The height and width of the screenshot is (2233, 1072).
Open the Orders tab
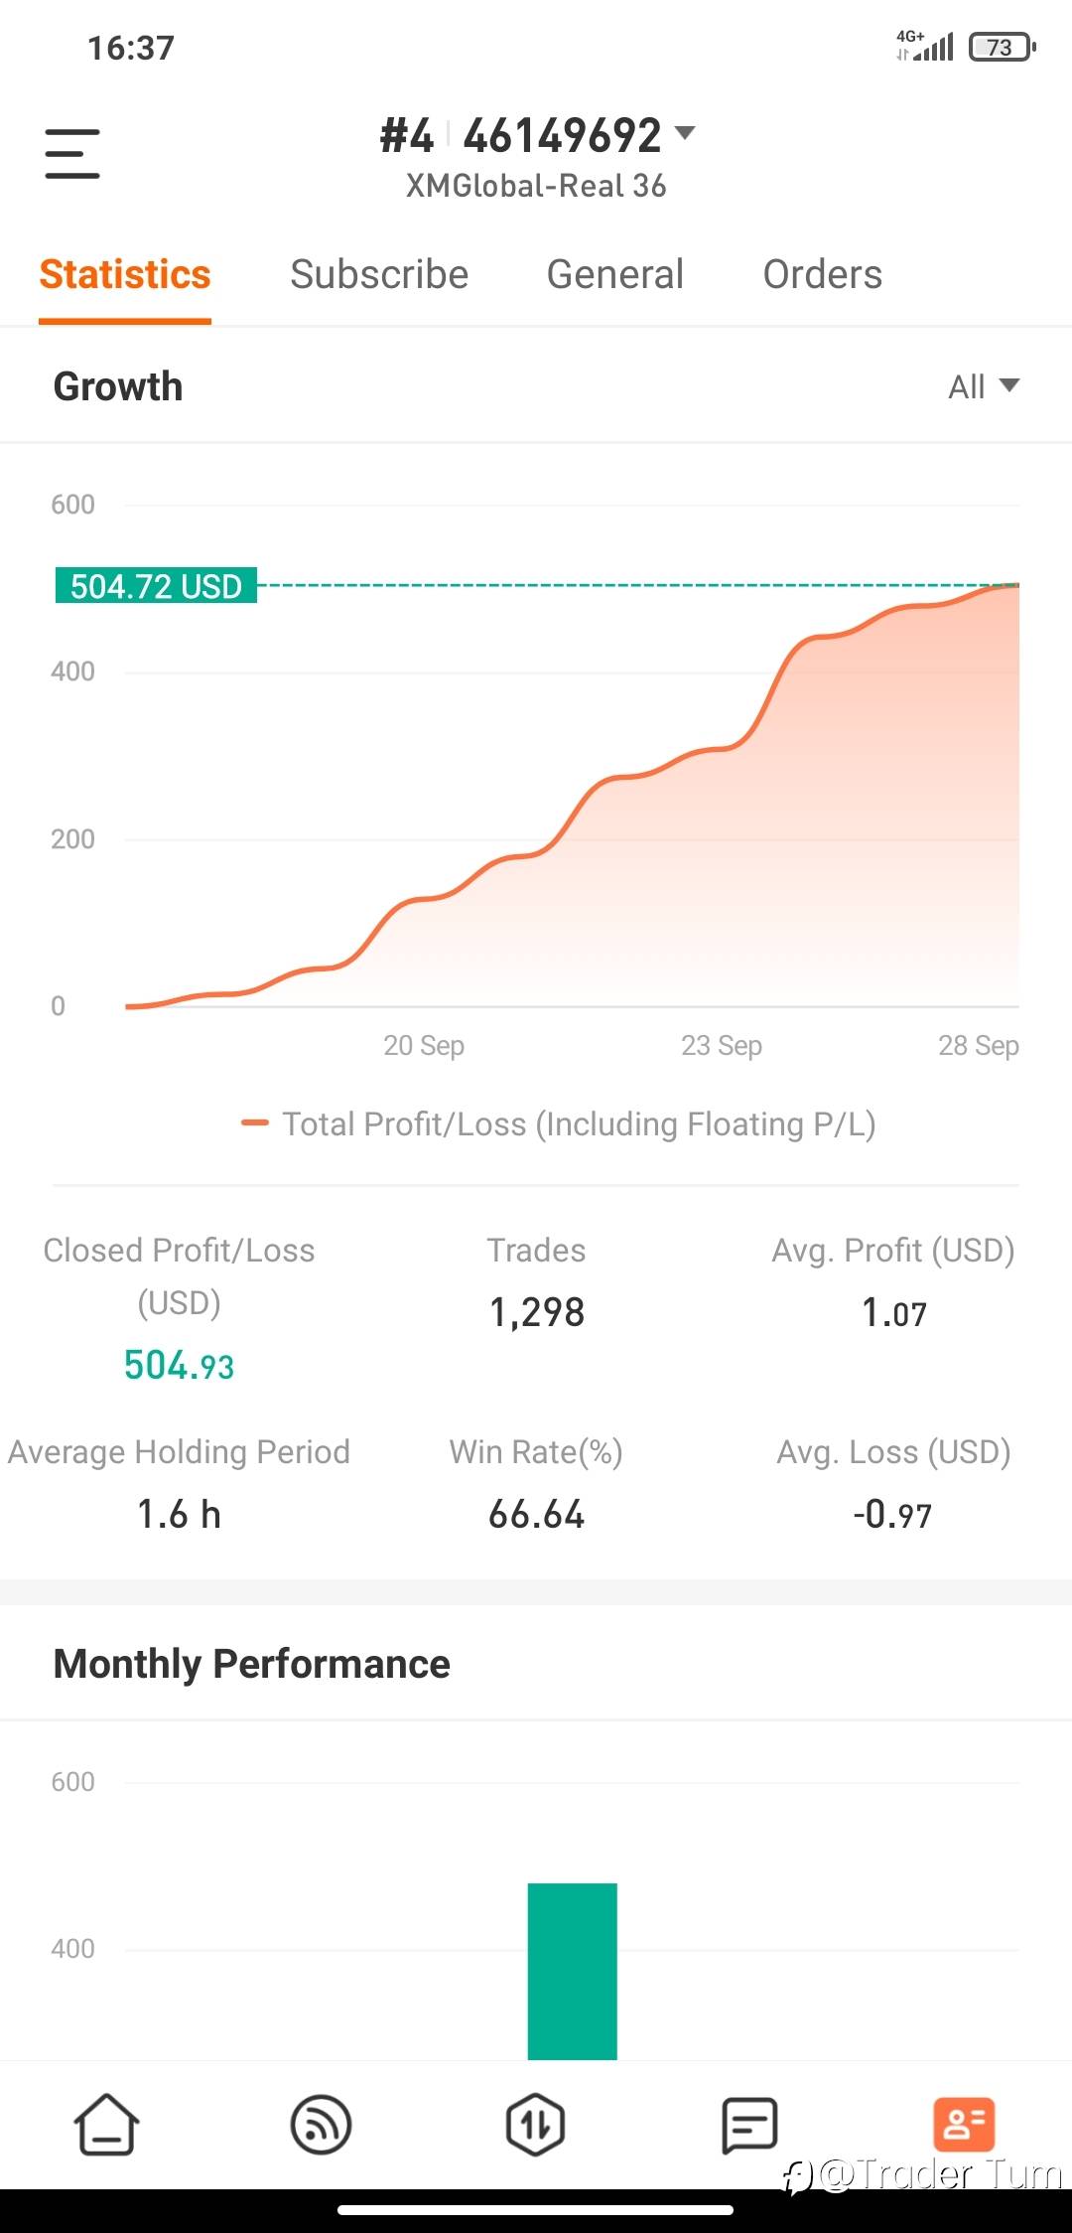pyautogui.click(x=823, y=274)
